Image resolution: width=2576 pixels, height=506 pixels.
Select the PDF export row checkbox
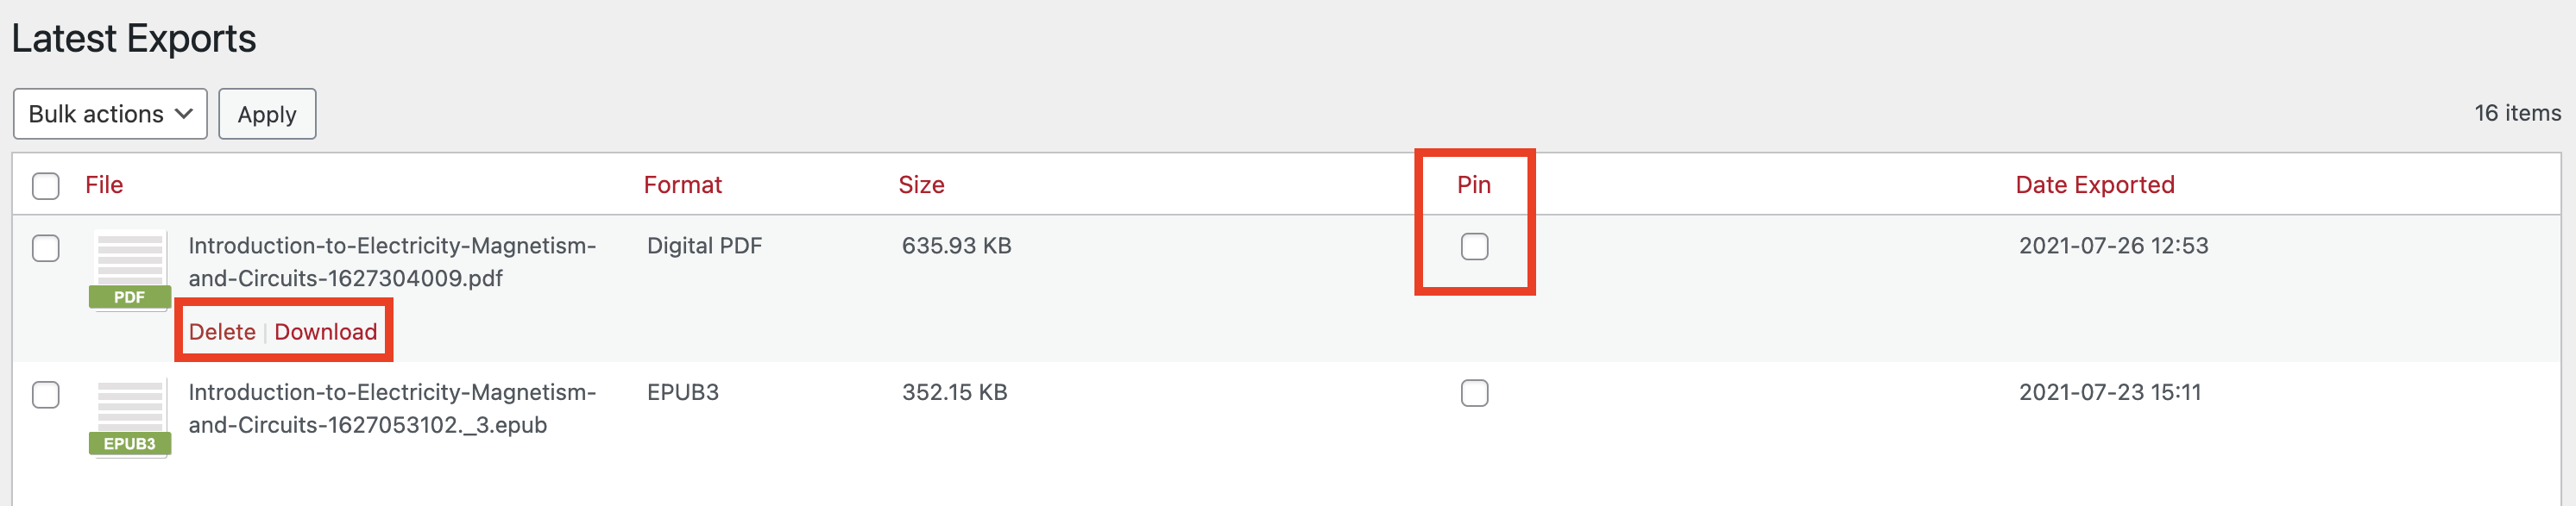(46, 247)
